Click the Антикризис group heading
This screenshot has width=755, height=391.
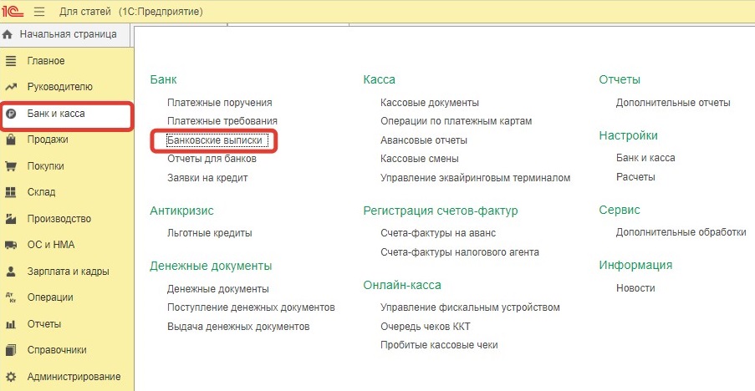click(x=181, y=211)
